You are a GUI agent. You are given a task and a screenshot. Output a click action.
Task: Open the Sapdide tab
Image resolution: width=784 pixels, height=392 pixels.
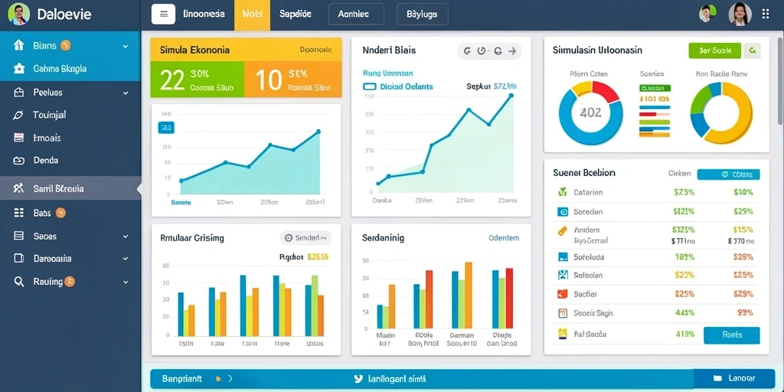pyautogui.click(x=296, y=14)
